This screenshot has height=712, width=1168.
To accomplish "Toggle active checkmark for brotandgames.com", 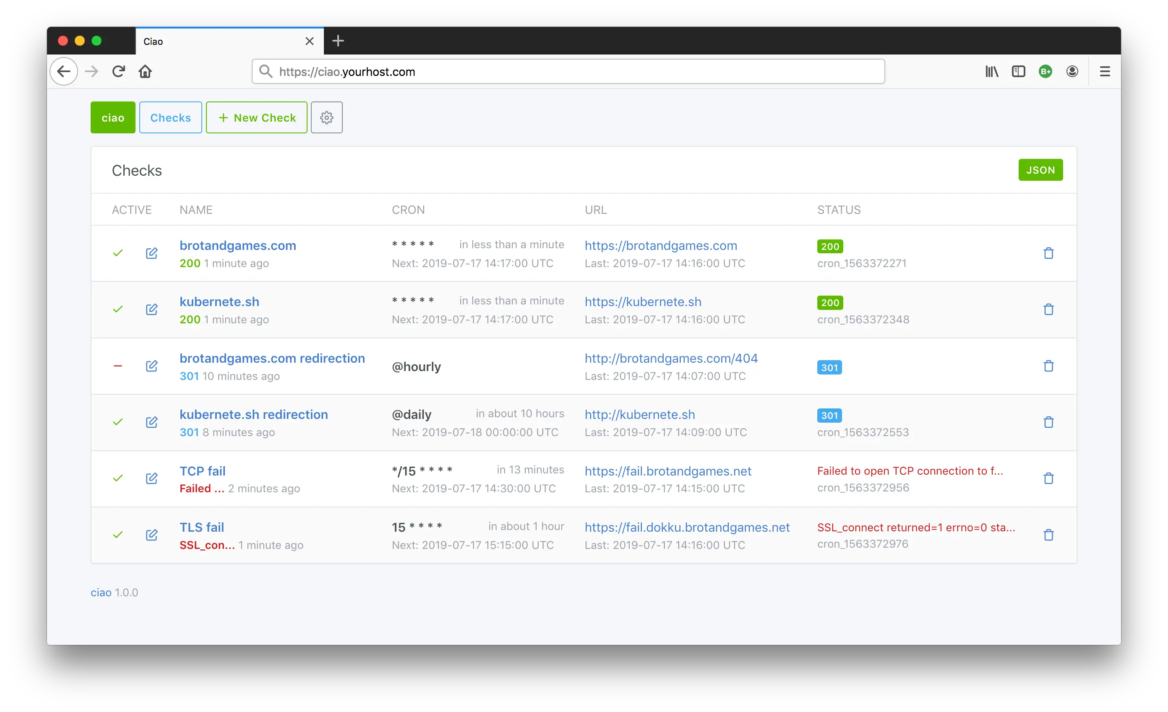I will [118, 253].
